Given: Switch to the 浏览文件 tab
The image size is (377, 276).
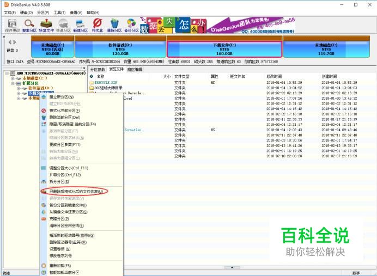Looking at the screenshot, I should tap(116, 69).
